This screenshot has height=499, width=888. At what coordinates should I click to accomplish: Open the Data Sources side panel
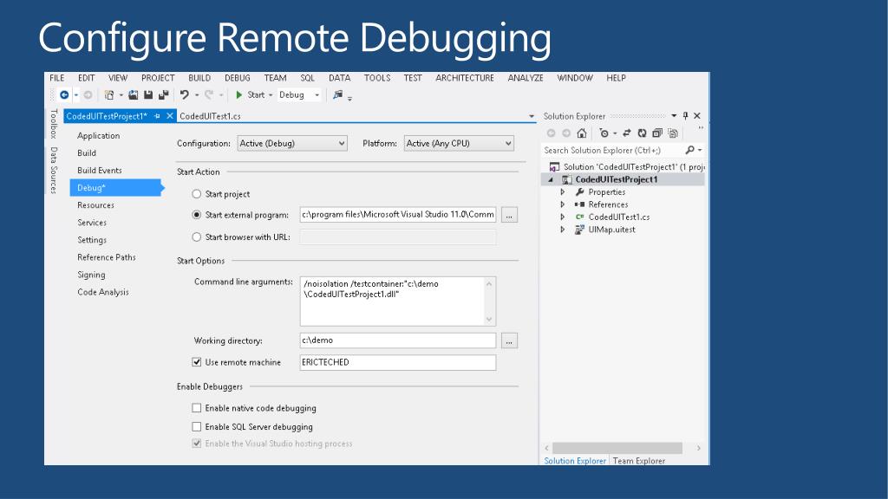point(53,171)
